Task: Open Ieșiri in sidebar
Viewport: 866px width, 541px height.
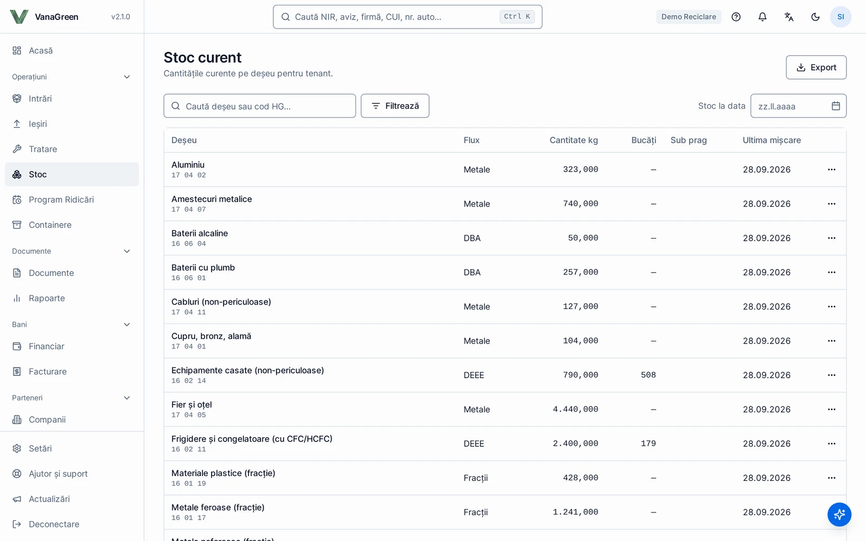Action: 72,124
